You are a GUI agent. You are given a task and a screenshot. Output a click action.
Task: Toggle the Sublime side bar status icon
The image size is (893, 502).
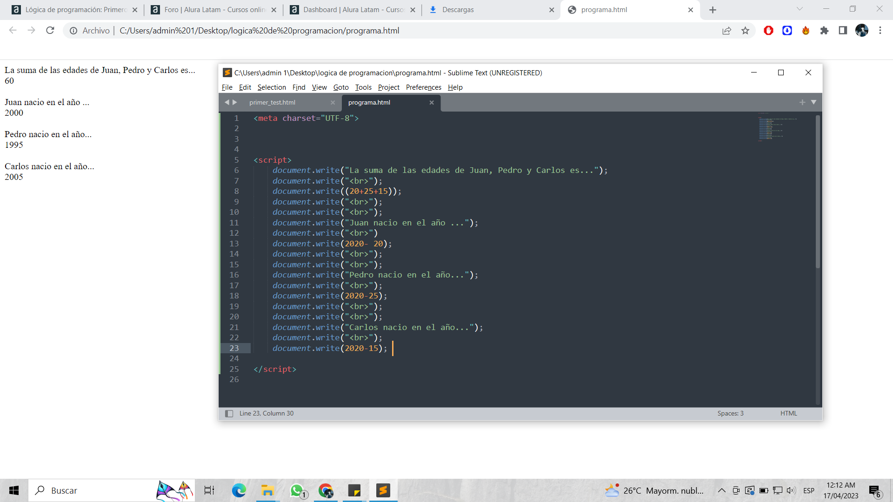229,414
